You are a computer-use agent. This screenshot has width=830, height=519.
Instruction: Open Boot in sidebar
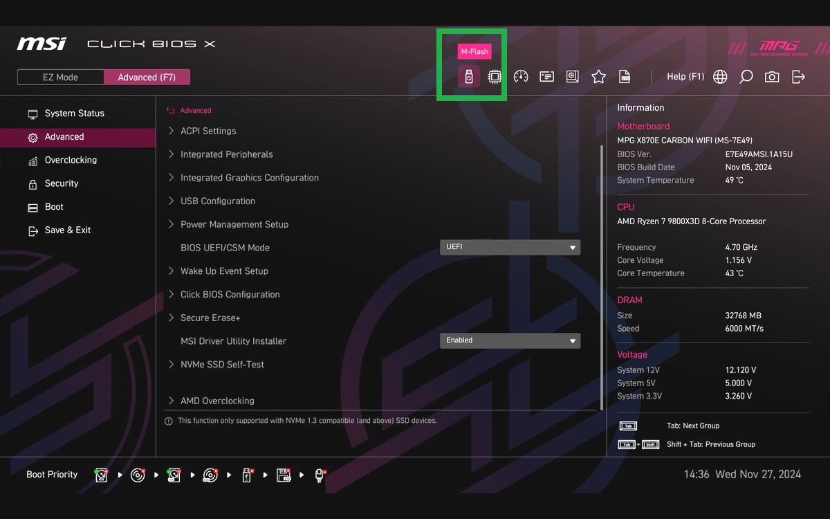[77, 207]
